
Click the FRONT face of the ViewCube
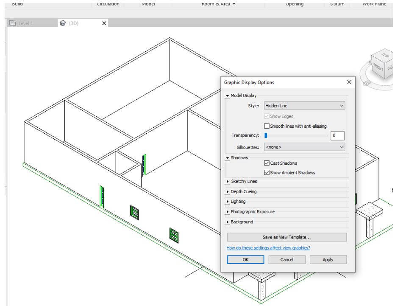click(x=378, y=67)
